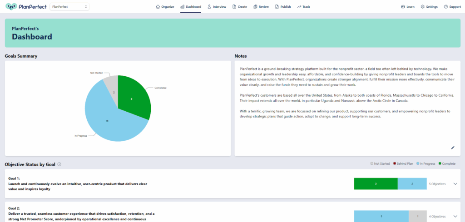Image resolution: width=465 pixels, height=222 pixels.
Task: Click the info icon beside Objective Status by Goal
Action: 59,164
